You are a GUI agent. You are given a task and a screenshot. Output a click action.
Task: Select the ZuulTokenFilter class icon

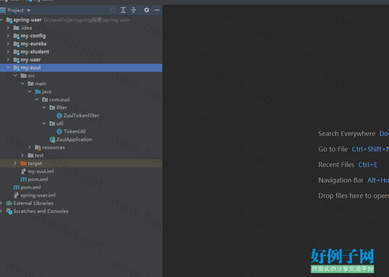point(59,116)
